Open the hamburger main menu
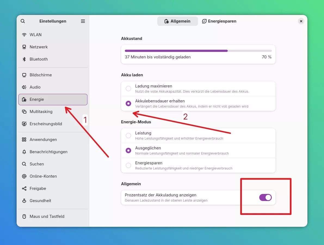The image size is (324, 245). click(x=83, y=21)
